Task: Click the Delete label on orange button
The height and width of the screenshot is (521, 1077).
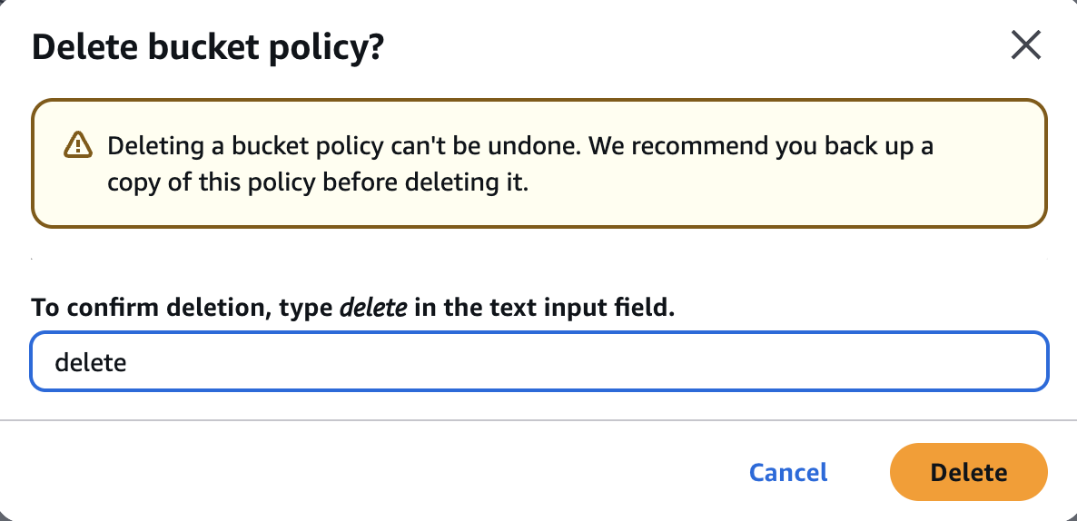Action: click(968, 472)
